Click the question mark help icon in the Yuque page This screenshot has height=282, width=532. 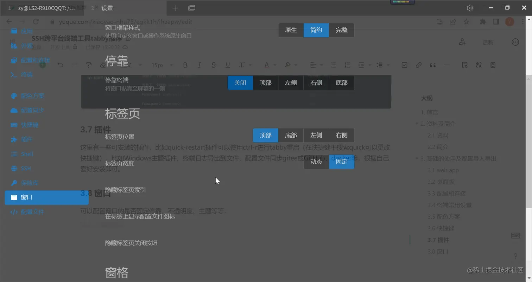(515, 256)
